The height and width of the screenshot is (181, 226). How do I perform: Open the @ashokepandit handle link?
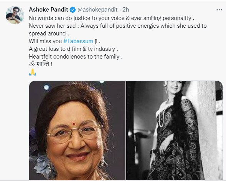(x=97, y=10)
